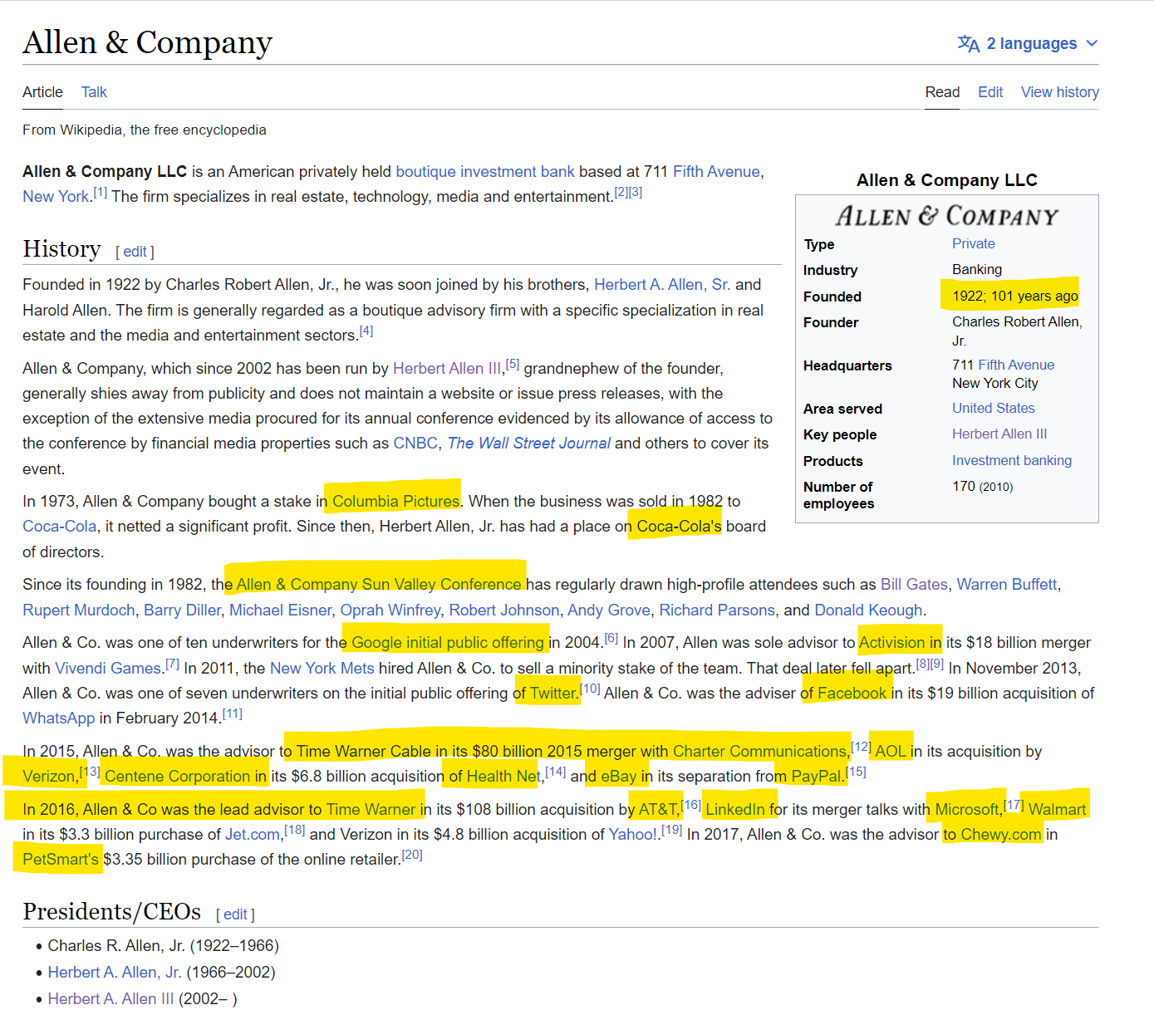Screen dimensions: 1154x1010
Task: Open United States link in infobox
Action: (994, 409)
